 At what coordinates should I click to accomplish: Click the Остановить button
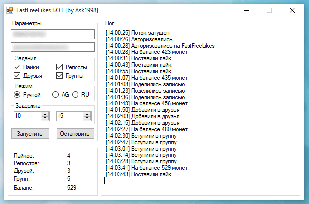coord(76,134)
